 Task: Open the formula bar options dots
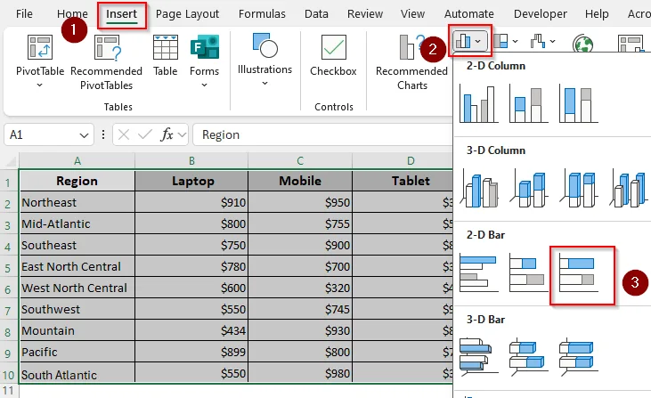[103, 134]
